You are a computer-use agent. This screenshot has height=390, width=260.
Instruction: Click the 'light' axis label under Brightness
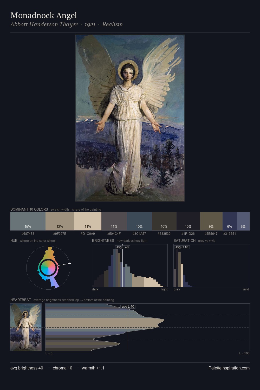pos(164,289)
